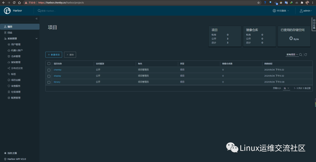Viewport: 316px width, 162px height.
Task: Open the browser extensions puzzle icon
Action: pos(302,3)
